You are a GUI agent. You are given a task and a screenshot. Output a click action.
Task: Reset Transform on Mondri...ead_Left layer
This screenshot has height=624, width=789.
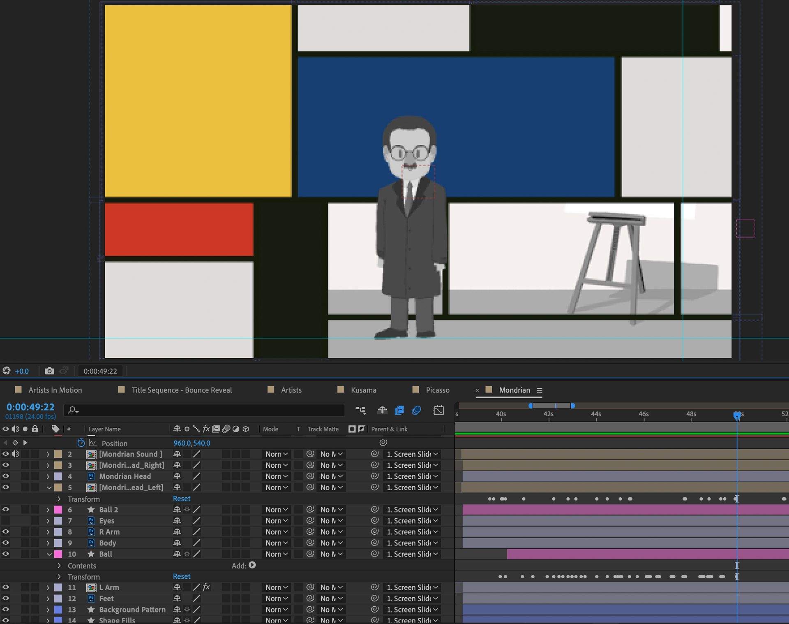(x=182, y=499)
